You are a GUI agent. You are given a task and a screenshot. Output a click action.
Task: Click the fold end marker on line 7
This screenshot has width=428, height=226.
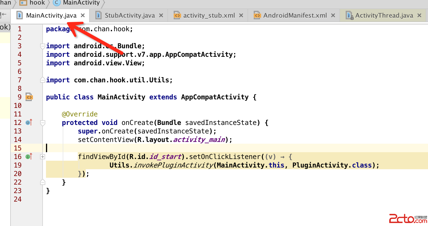tap(43, 80)
